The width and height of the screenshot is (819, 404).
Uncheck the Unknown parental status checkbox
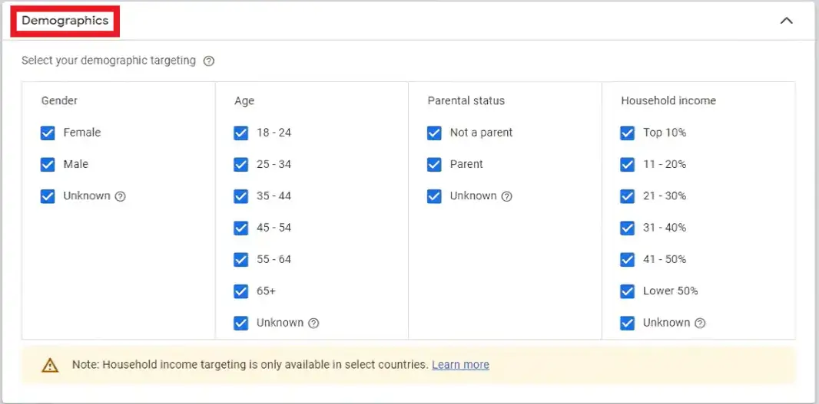click(434, 196)
